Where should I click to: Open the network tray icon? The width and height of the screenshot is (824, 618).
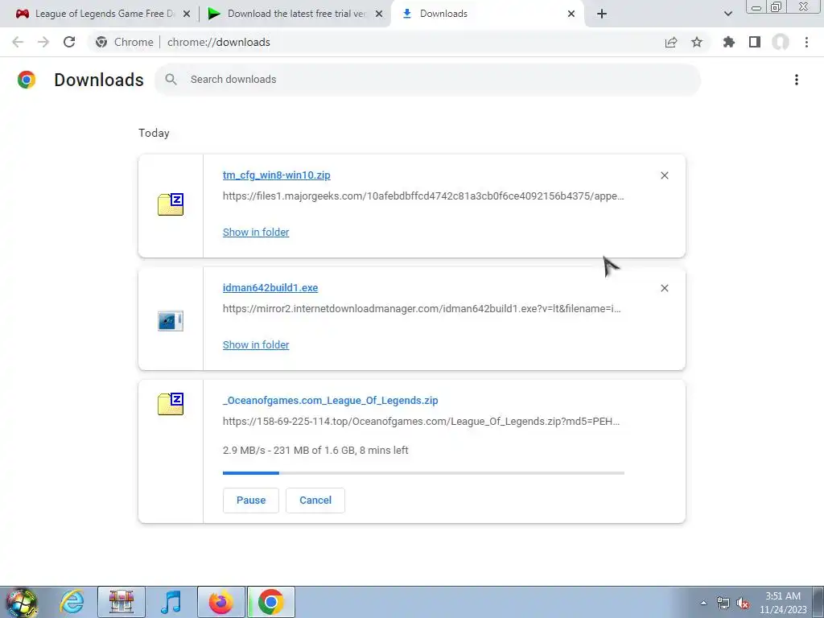tap(723, 603)
